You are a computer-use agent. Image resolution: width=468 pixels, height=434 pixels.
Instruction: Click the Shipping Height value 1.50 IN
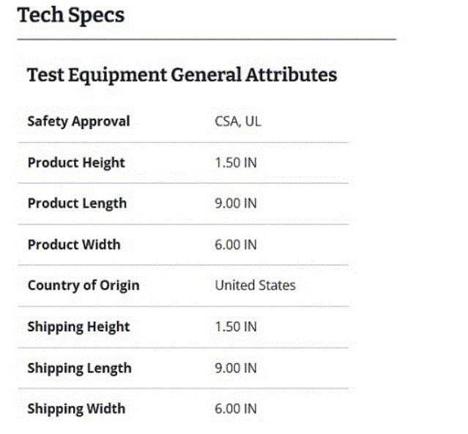click(235, 326)
